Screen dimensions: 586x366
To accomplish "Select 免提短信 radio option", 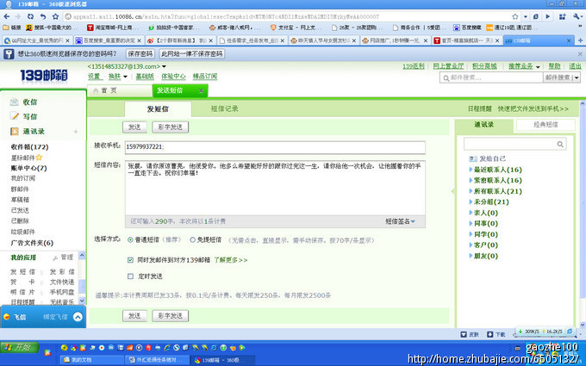I will coord(192,239).
